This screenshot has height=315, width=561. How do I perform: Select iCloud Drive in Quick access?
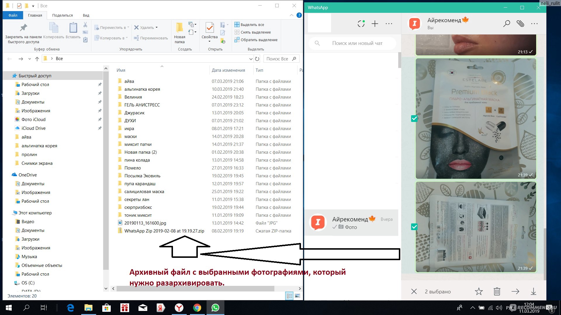click(x=34, y=128)
